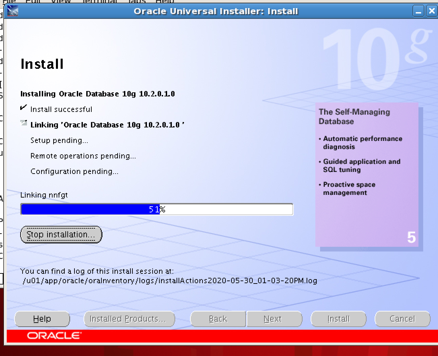Click the 'Linking nnfgt' status label

click(44, 195)
